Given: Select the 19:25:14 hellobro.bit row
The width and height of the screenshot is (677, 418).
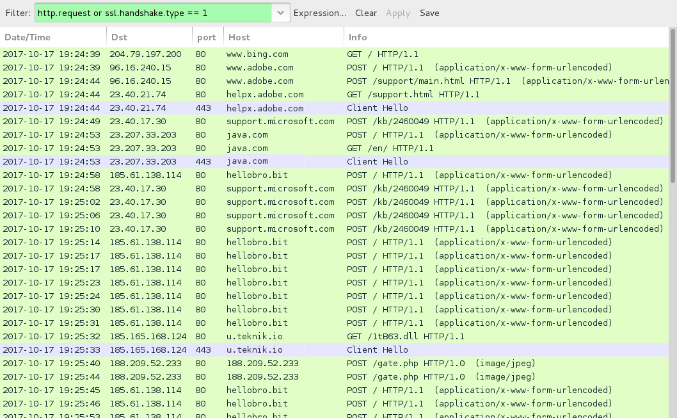Looking at the screenshot, I should [x=334, y=242].
